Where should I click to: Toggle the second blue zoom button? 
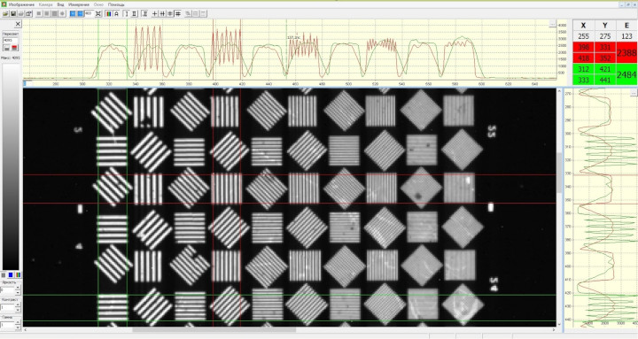pos(80,14)
